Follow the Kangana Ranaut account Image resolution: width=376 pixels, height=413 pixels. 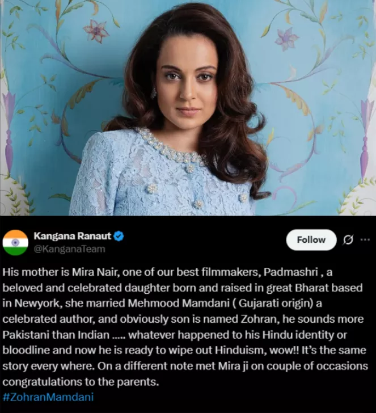[311, 240]
